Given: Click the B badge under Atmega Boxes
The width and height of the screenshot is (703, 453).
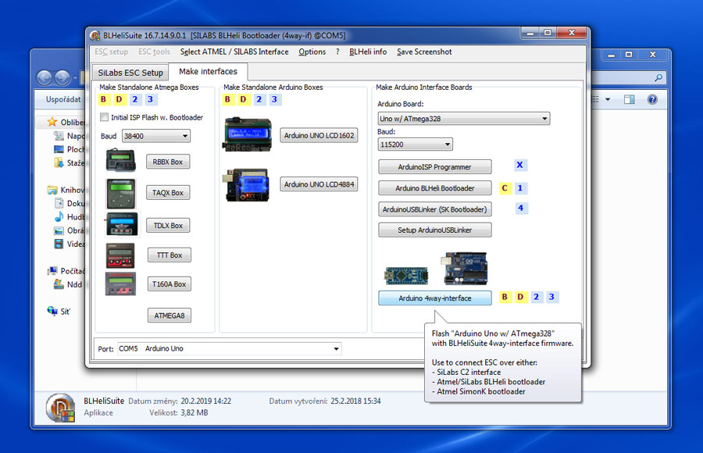Looking at the screenshot, I should point(104,99).
